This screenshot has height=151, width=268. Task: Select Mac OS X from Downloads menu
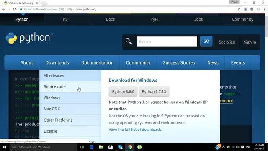(70, 109)
